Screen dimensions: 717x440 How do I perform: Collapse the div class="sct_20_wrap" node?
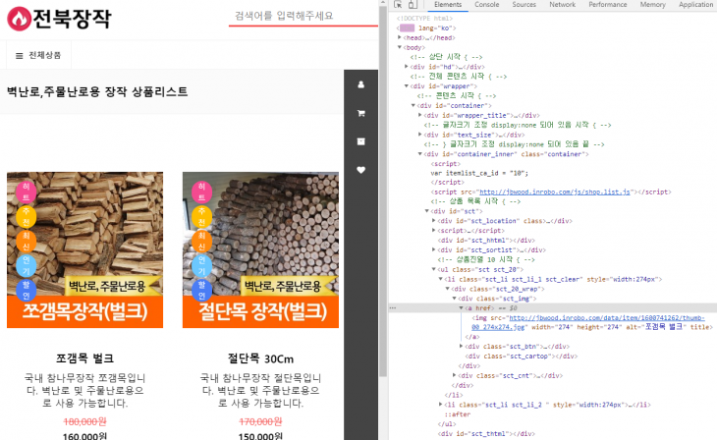(448, 289)
